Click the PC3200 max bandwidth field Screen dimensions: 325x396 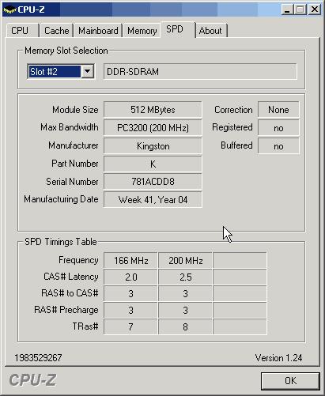click(x=153, y=128)
